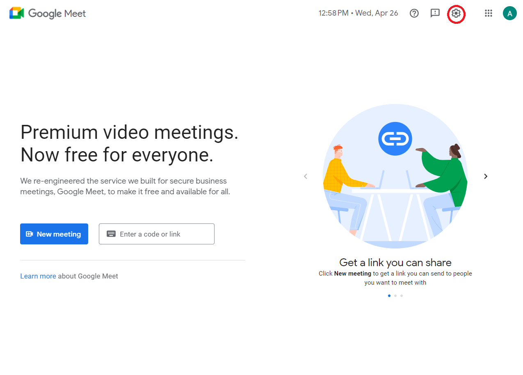This screenshot has width=523, height=375.
Task: Click the date and time text
Action: tap(359, 13)
